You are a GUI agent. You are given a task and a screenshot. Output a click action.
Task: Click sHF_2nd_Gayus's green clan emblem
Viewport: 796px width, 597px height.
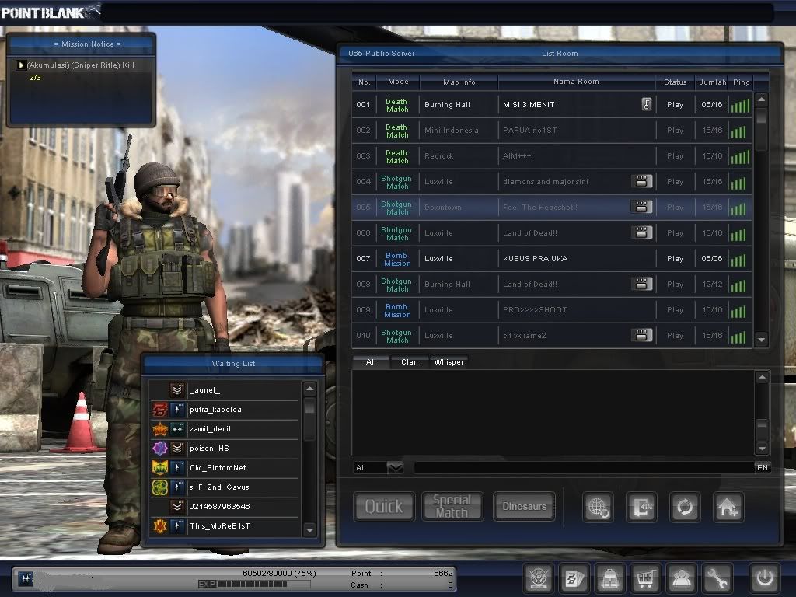[x=160, y=487]
